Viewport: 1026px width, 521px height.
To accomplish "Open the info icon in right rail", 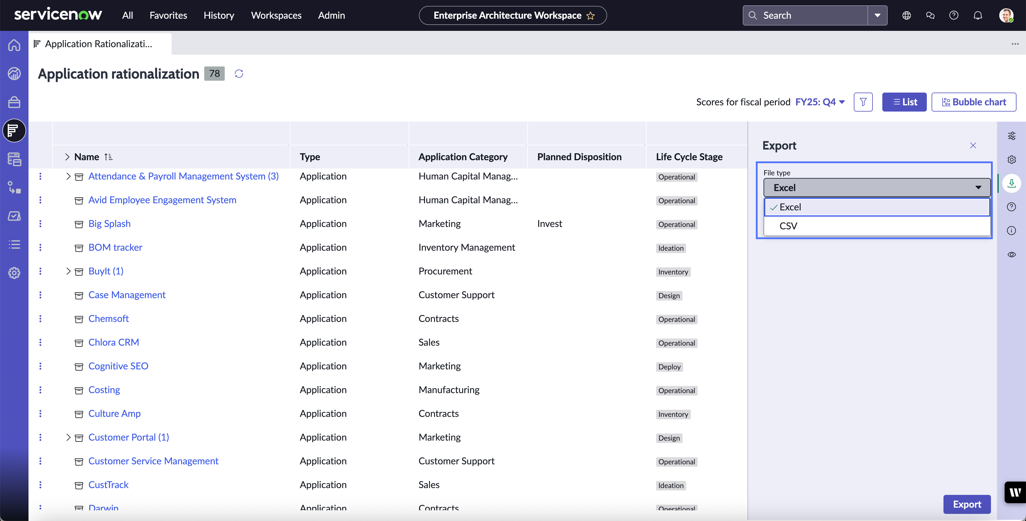I will click(1012, 231).
